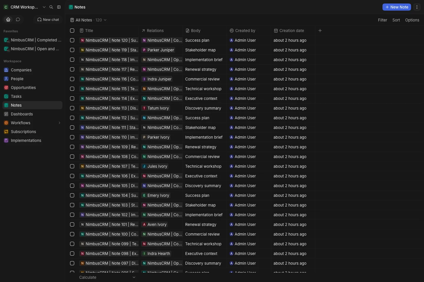Image resolution: width=424 pixels, height=282 pixels.
Task: Click the Notes icon in top bar
Action: click(71, 7)
